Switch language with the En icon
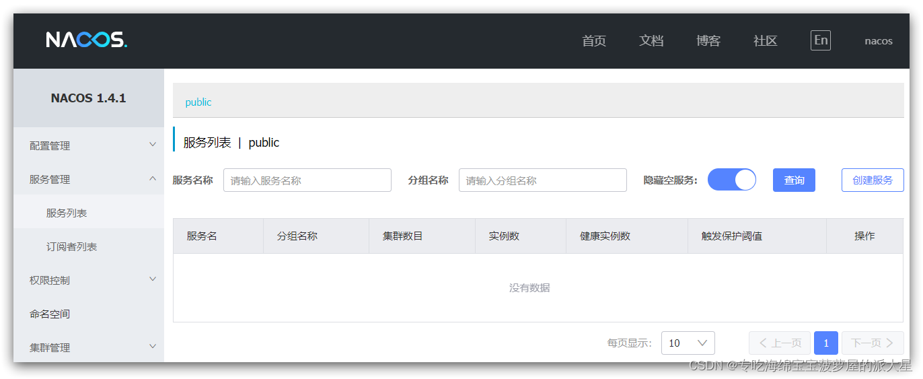 [x=821, y=40]
